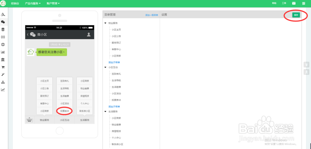Image resolution: width=311 pixels, height=149 pixels.
Task: Select the 物业服务 label in the tree
Action: point(113,23)
